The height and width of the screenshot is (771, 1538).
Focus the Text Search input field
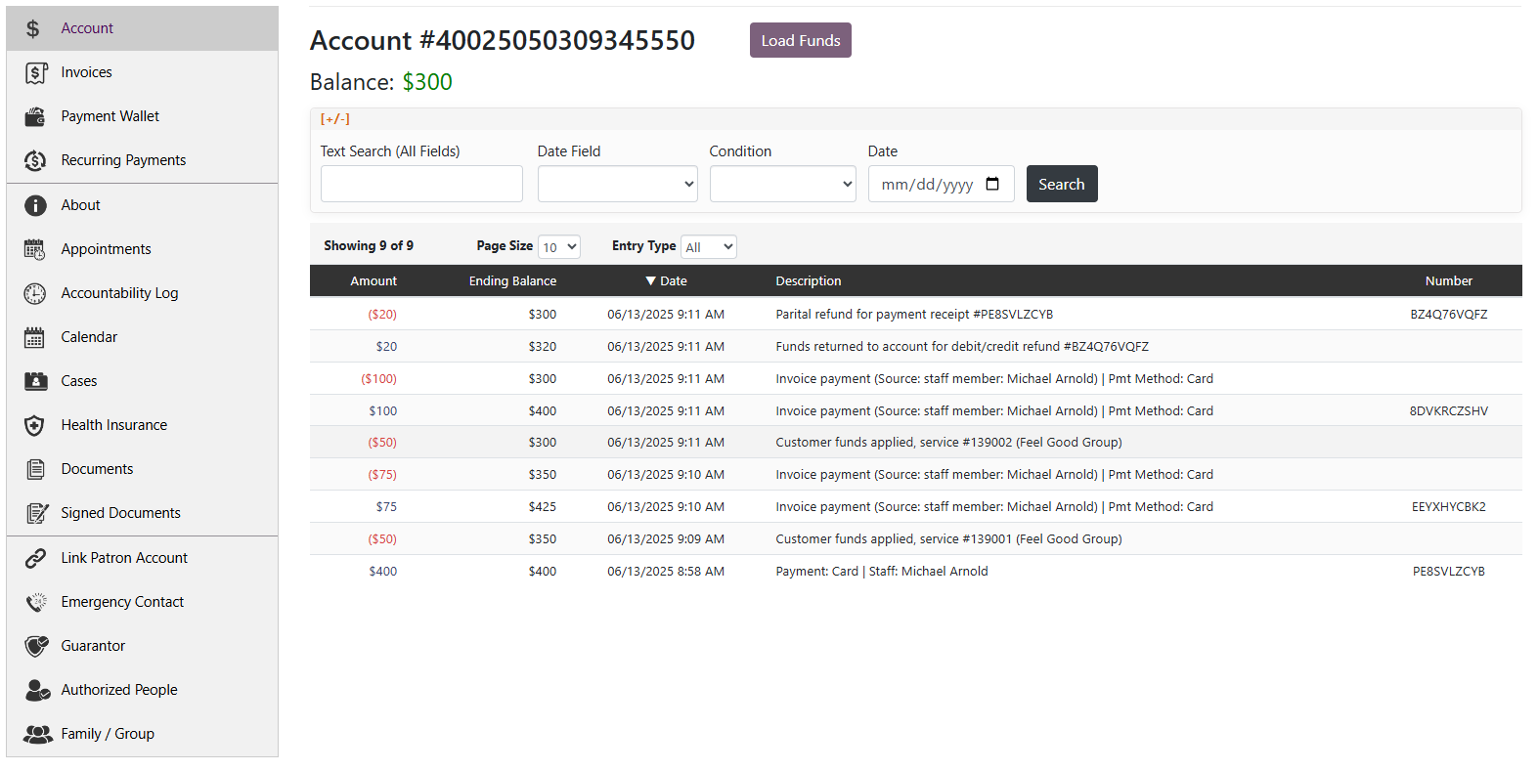coord(421,184)
